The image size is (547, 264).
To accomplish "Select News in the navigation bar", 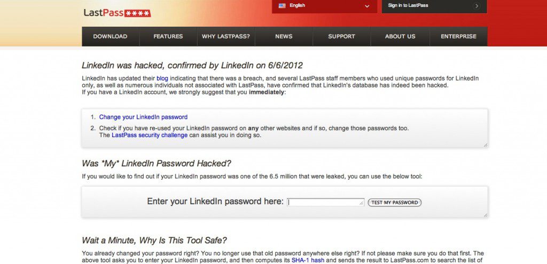I will click(x=284, y=37).
